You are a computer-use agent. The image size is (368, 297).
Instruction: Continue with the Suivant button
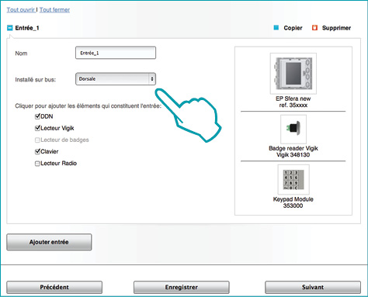coord(313,287)
